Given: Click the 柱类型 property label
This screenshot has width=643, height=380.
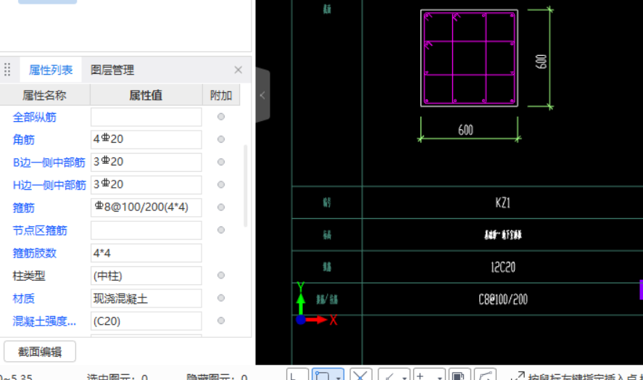Looking at the screenshot, I should coord(29,276).
